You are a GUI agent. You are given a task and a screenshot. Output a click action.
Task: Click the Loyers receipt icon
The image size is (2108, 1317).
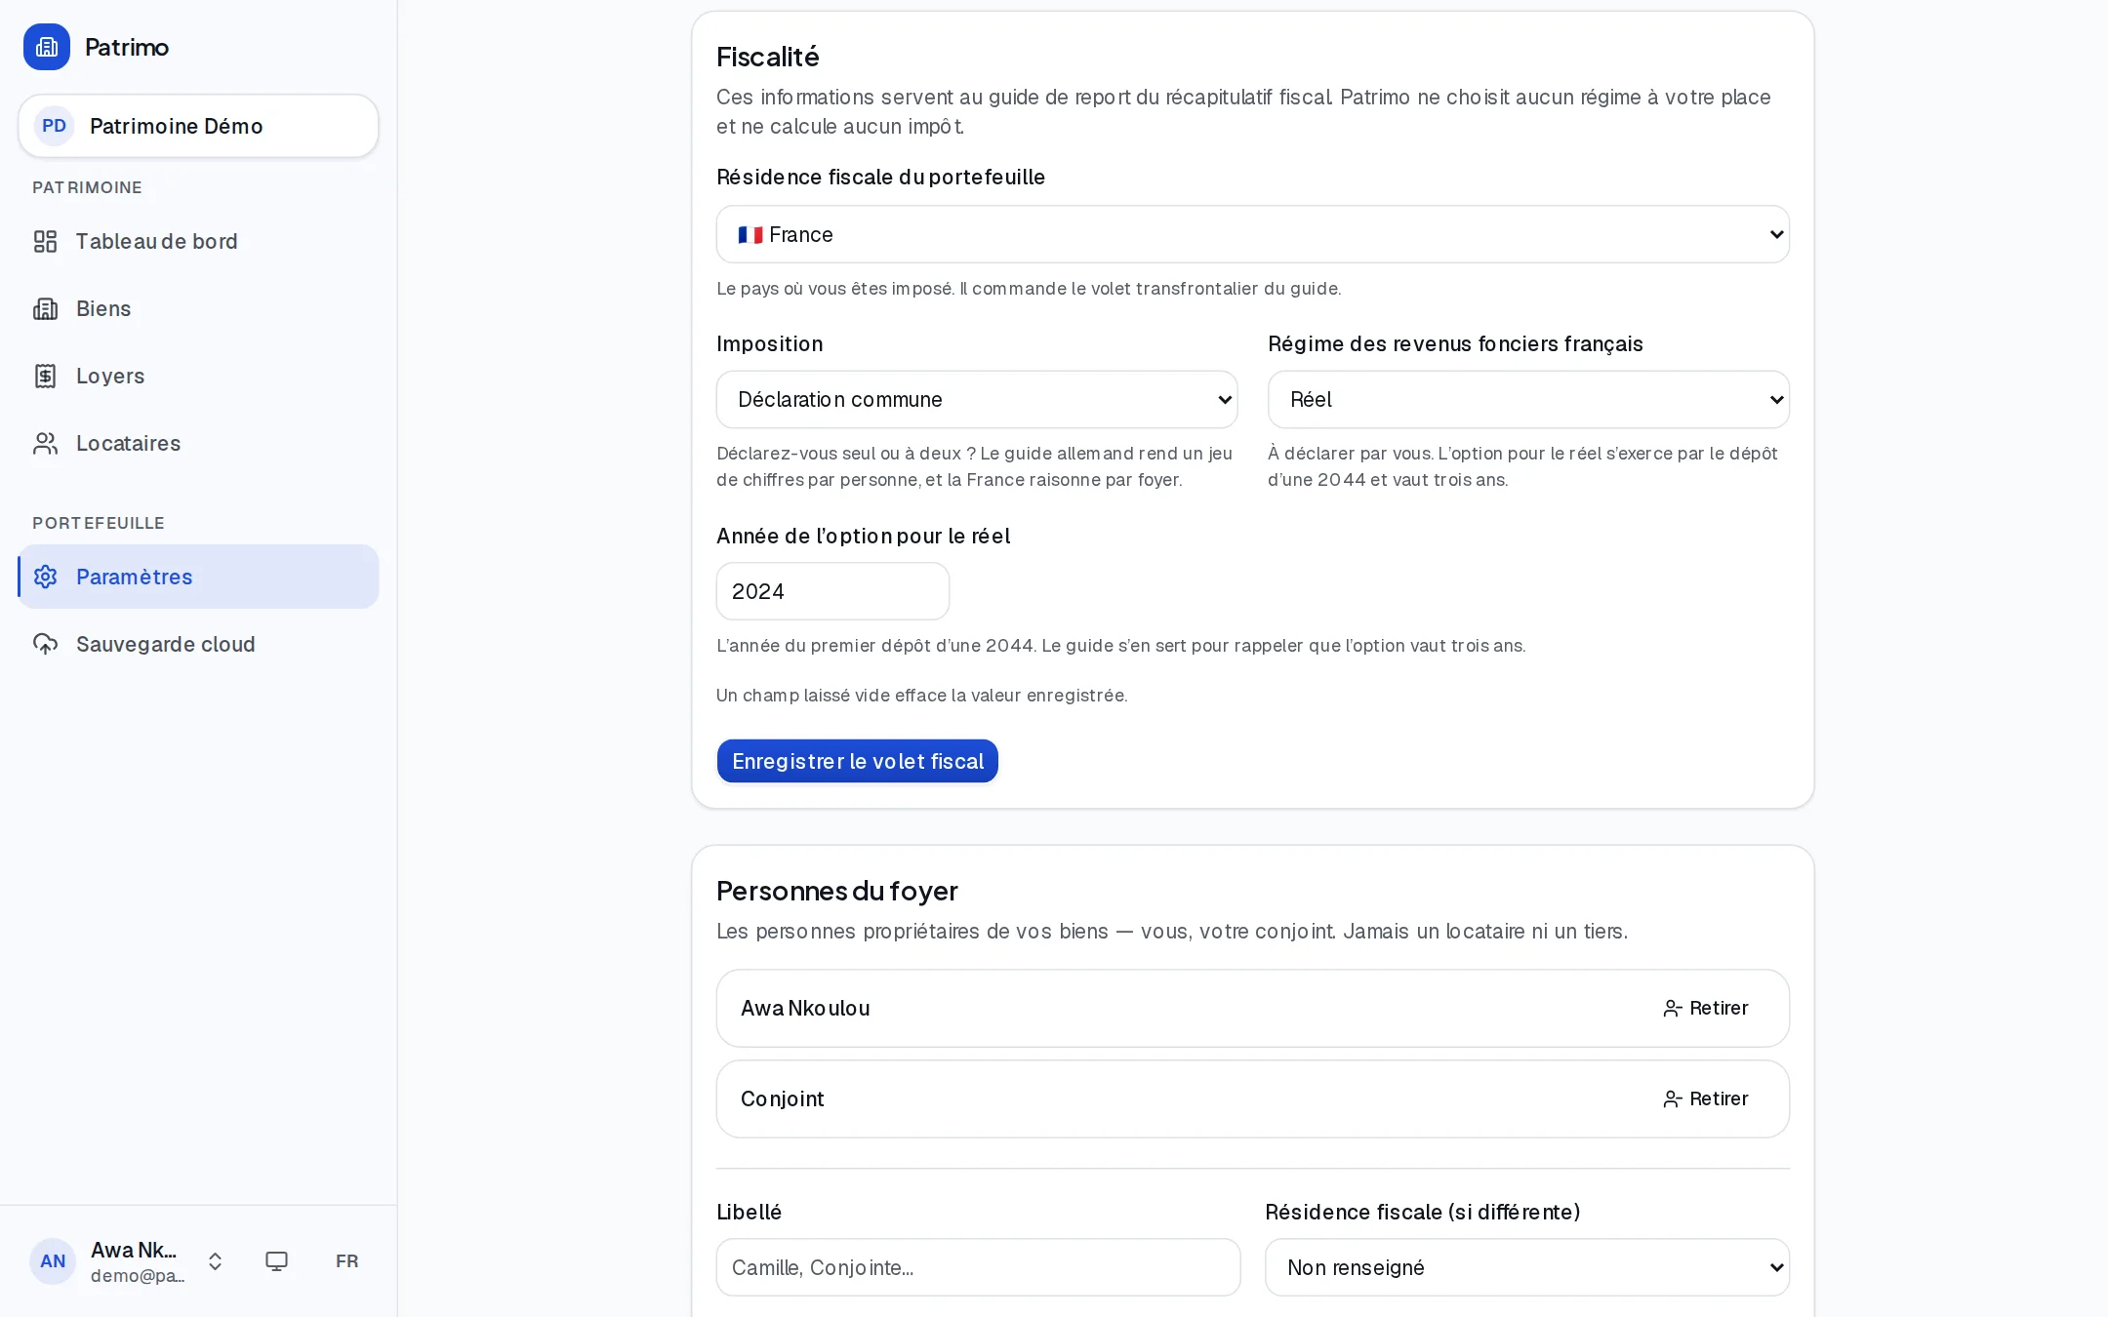click(45, 376)
